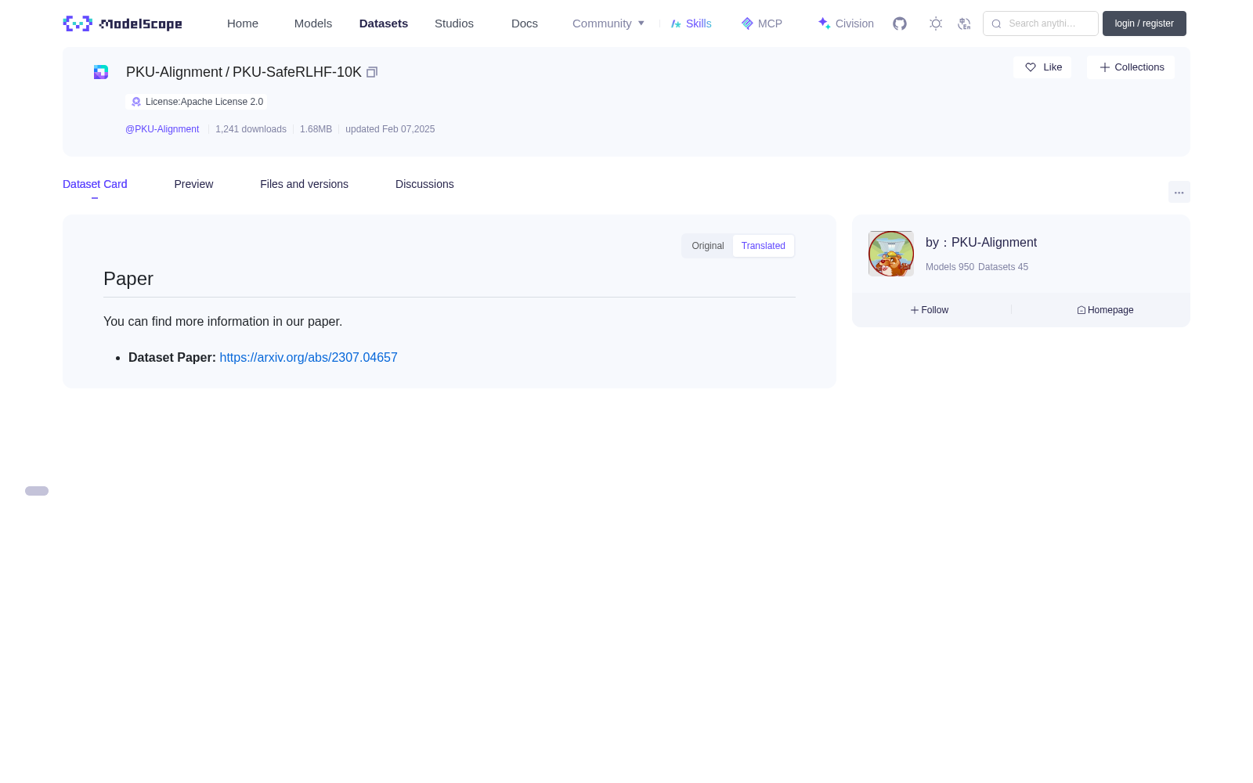The height and width of the screenshot is (783, 1253).
Task: Click the MCP diamond icon
Action: [747, 23]
